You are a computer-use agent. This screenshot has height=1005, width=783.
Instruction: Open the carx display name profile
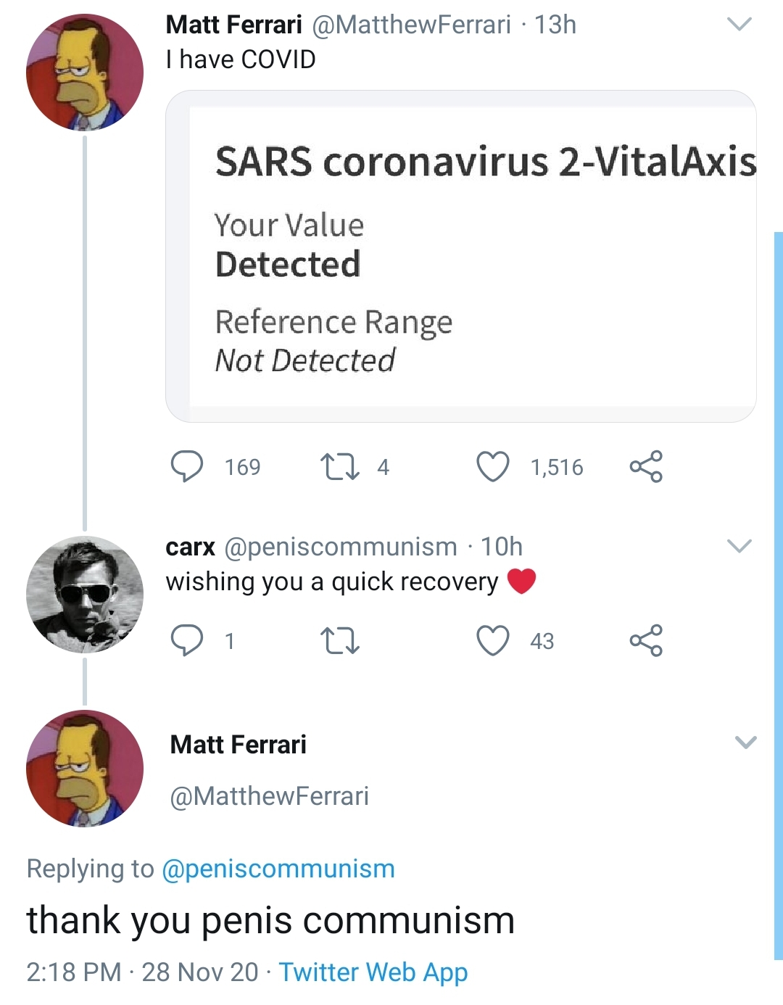click(190, 547)
